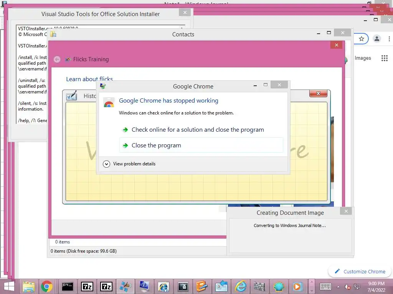Open the Command Prompt taskbar icon
The width and height of the screenshot is (393, 294).
(68, 286)
